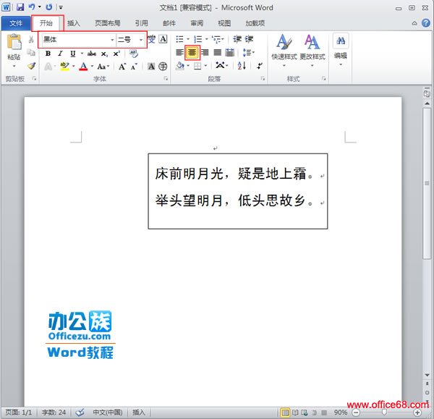434x419 pixels.
Task: Click the Save icon in quick access toolbar
Action: pos(20,7)
